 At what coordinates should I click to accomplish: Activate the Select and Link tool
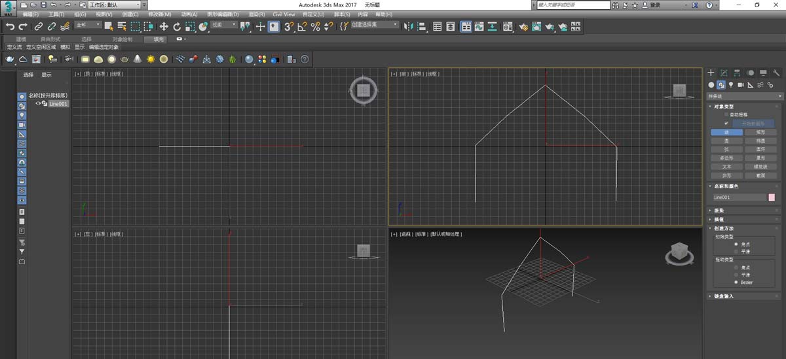point(39,26)
